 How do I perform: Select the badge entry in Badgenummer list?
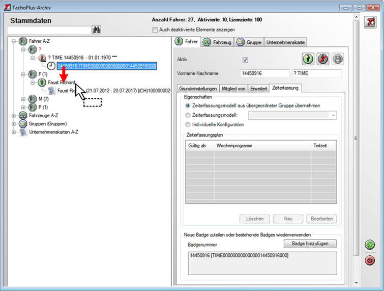click(x=239, y=256)
